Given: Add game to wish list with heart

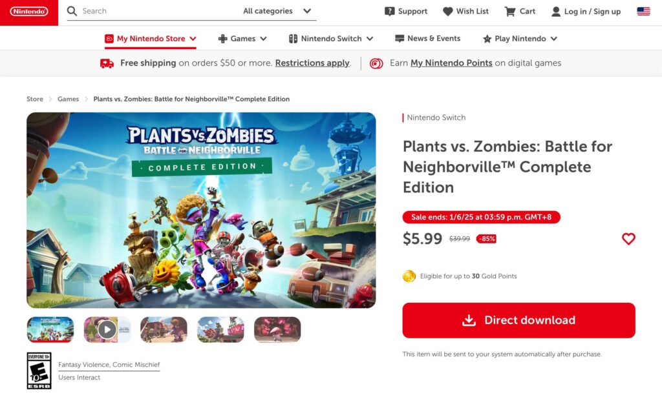Looking at the screenshot, I should point(628,239).
